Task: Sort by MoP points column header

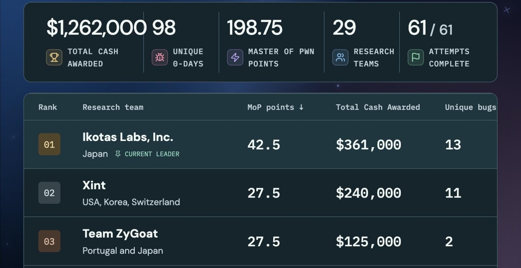Action: [275, 107]
